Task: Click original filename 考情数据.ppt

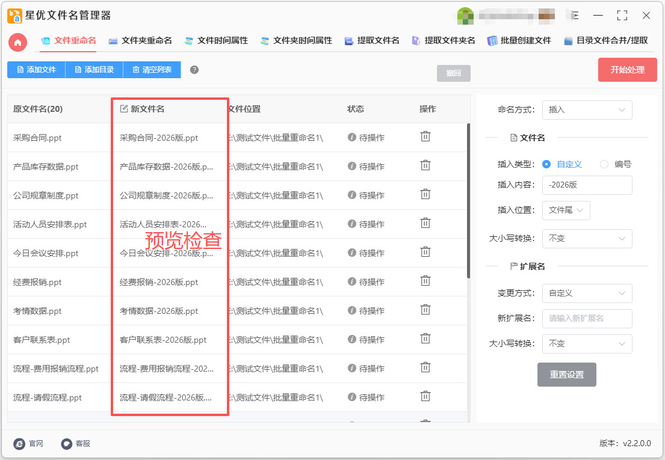Action: 37,311
